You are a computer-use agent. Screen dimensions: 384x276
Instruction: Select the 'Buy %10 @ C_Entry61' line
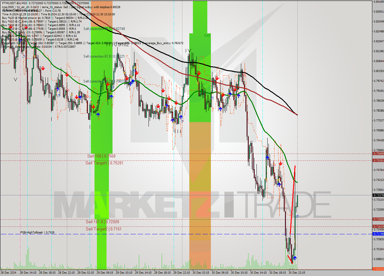tap(41, 25)
